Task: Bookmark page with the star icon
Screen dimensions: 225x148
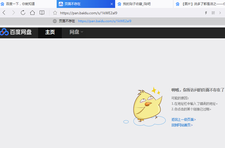Action: point(55,13)
